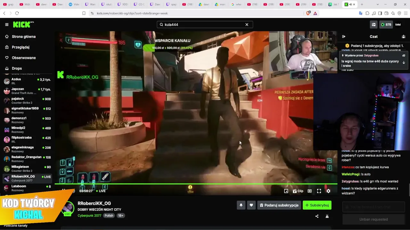Open elagawinknaga channel
This screenshot has width=410, height=230.
(x=27, y=149)
